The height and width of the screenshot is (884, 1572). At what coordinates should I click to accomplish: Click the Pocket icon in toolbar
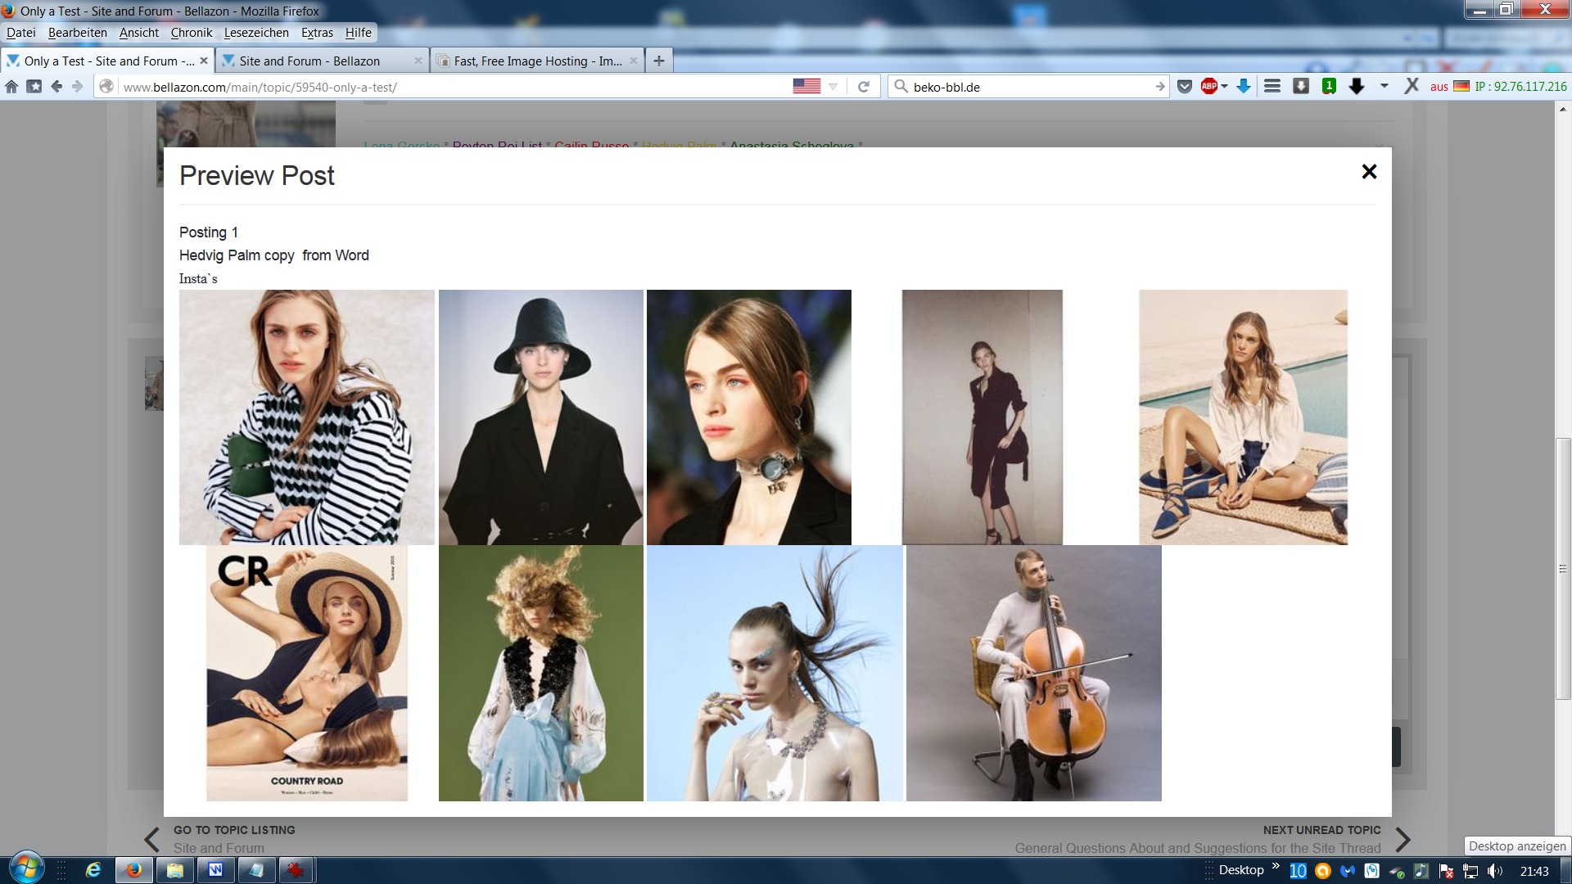point(1185,87)
